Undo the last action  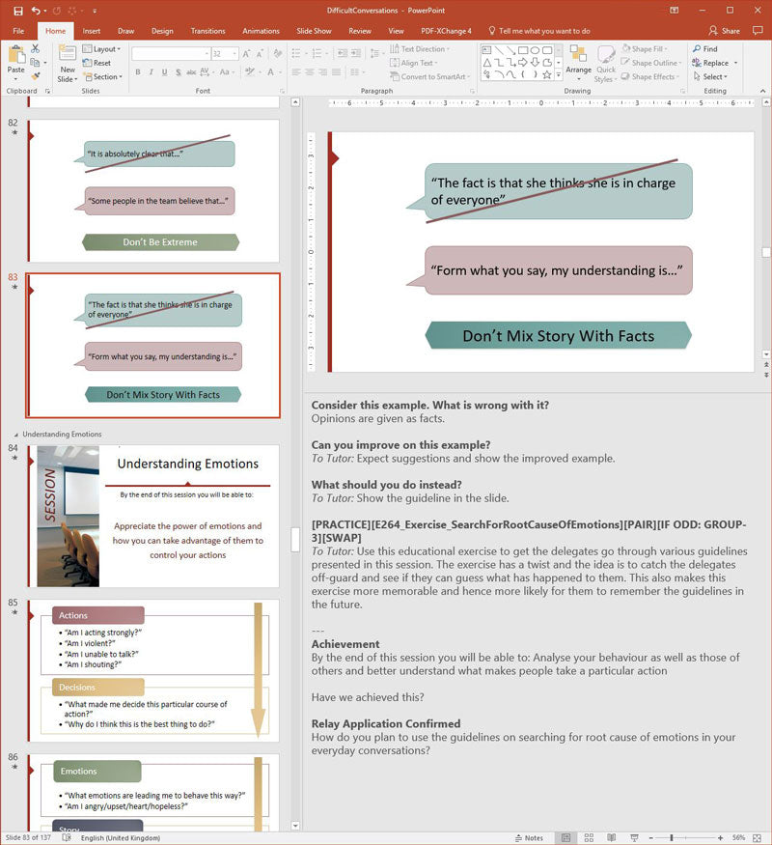[36, 11]
